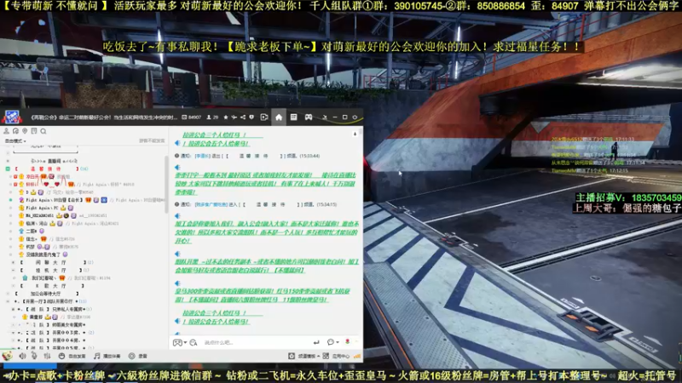Switch to the gamepad games tab
The image size is (682, 383).
(309, 117)
